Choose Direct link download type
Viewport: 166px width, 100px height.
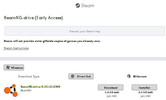[x=81, y=76]
